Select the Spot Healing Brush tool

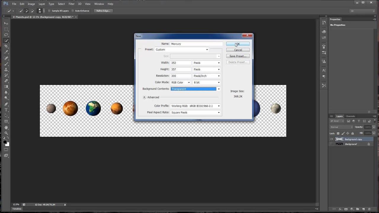[x=6, y=58]
